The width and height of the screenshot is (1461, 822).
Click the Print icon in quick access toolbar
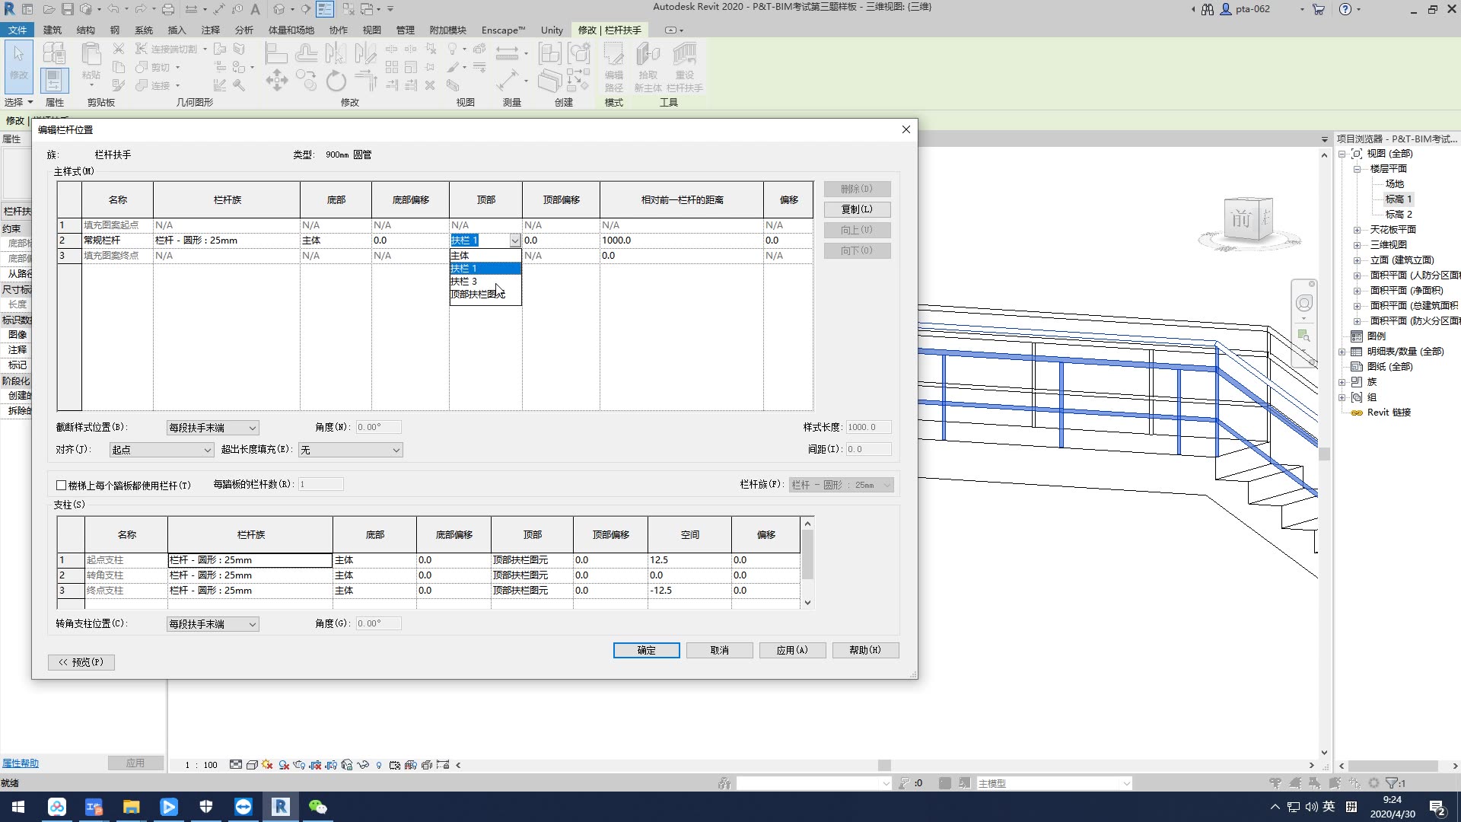coord(167,9)
